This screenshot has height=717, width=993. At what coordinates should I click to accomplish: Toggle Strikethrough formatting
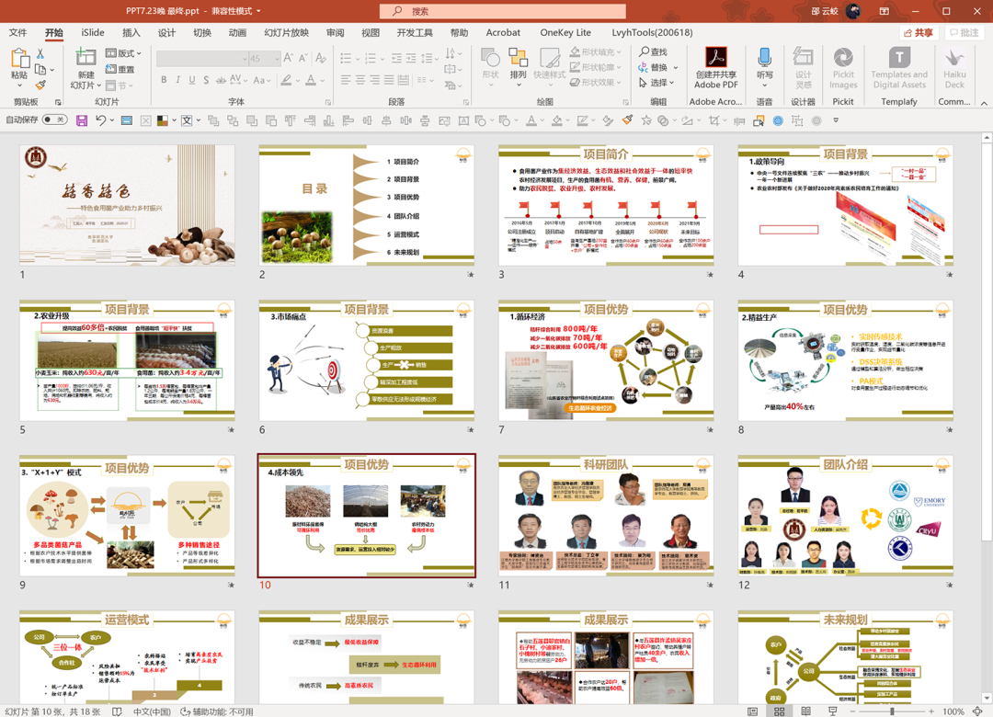click(x=221, y=80)
